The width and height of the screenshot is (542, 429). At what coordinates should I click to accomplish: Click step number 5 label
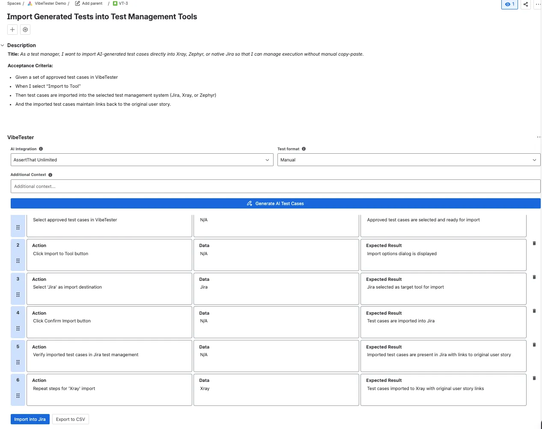[18, 346]
